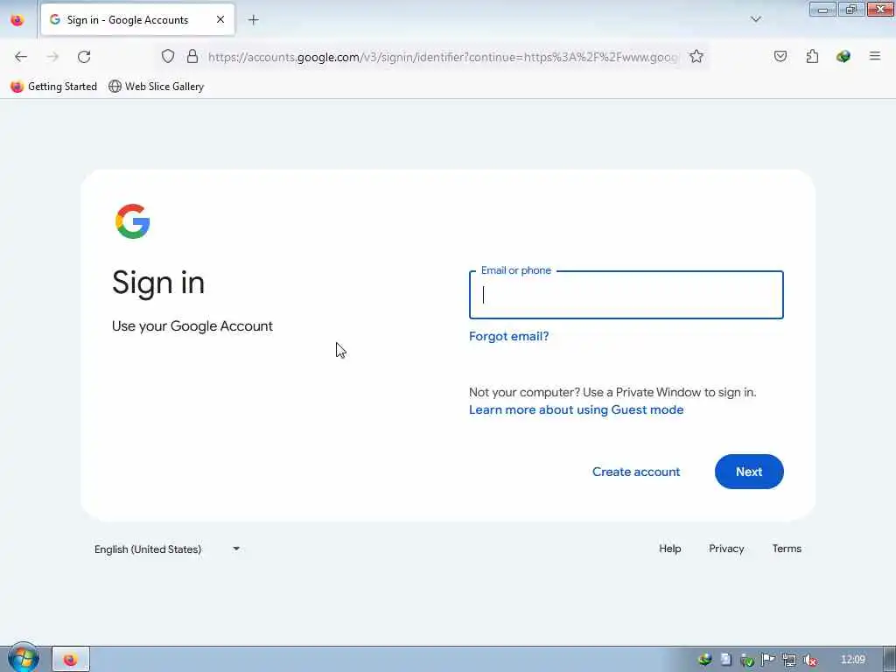This screenshot has height=672, width=896.
Task: Open the Help footer link
Action: (x=669, y=549)
